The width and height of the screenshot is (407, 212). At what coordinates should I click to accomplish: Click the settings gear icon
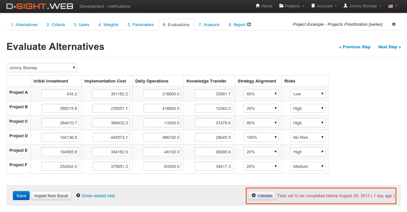393,24
